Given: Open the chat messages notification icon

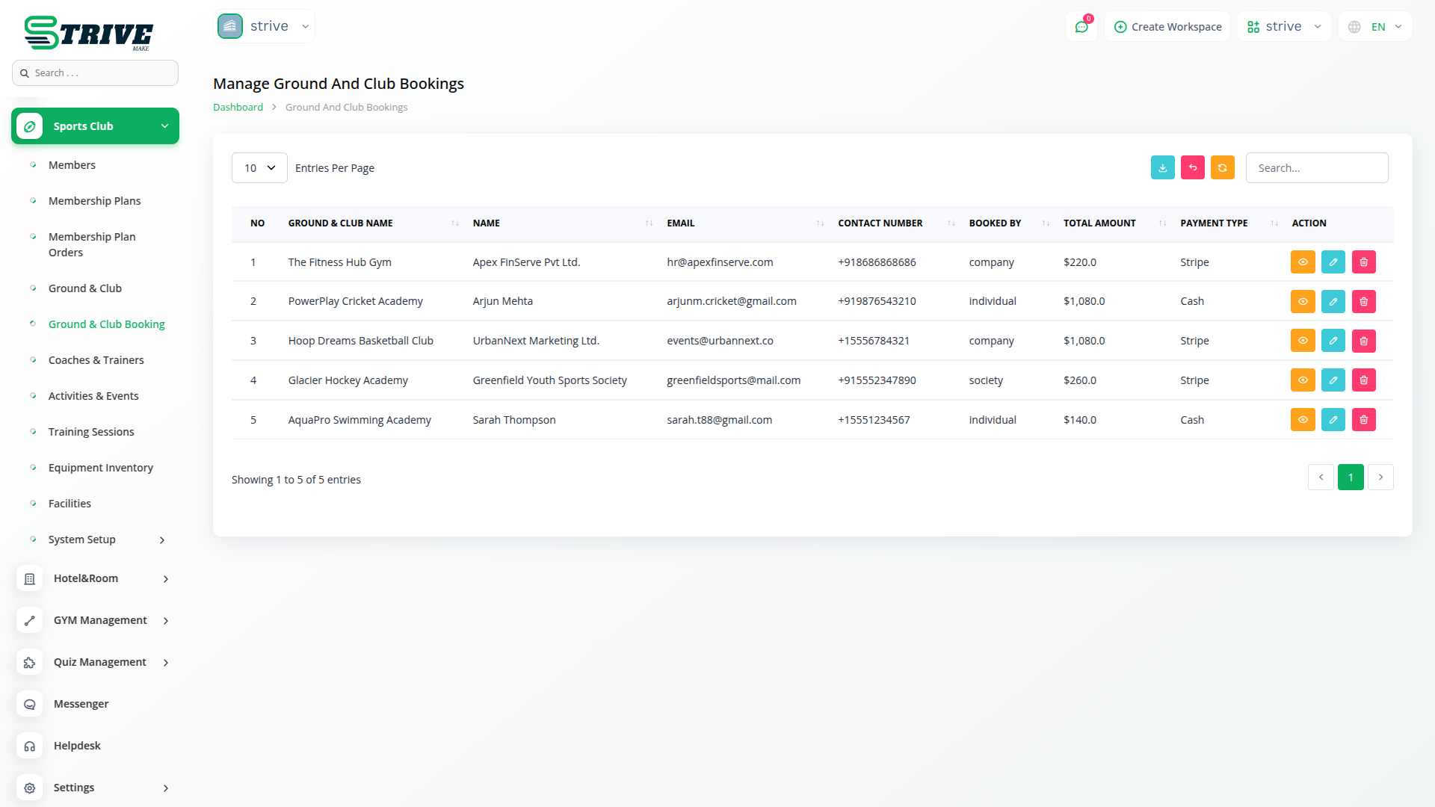Looking at the screenshot, I should (1081, 27).
